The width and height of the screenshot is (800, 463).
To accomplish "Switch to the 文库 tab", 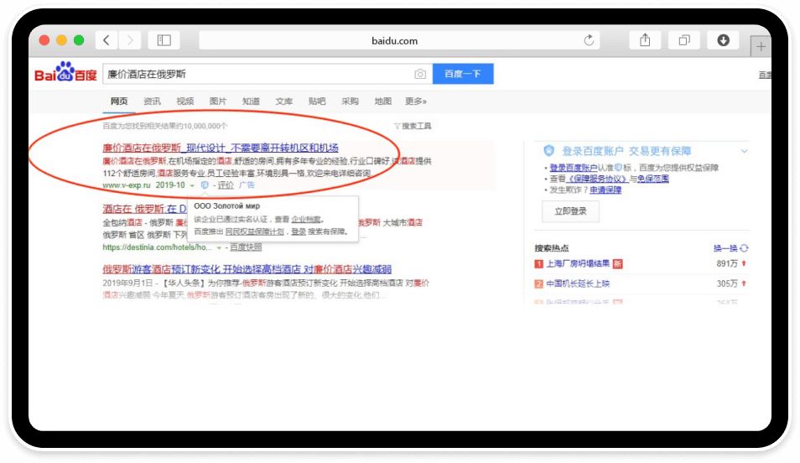I will [x=284, y=101].
